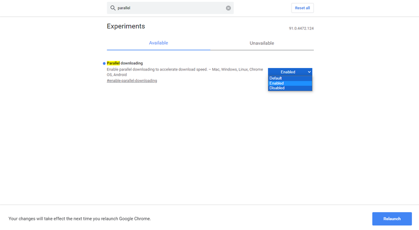Click the relaunch notice message text
The width and height of the screenshot is (419, 230).
[x=80, y=219]
